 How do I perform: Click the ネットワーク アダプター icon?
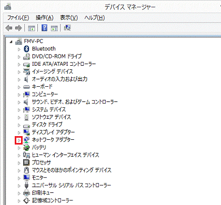point(26,140)
